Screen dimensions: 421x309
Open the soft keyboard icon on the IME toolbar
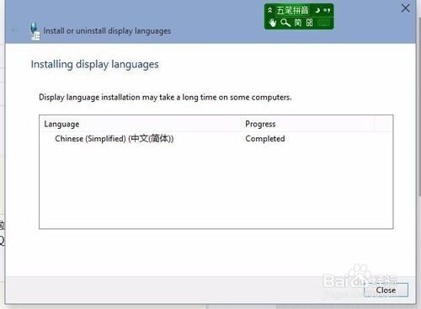pos(324,23)
